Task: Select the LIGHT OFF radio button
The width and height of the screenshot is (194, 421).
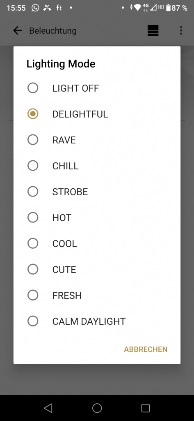Action: [97, 88]
